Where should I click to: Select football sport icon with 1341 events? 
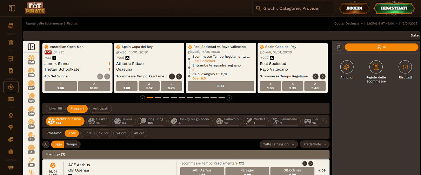31,59
